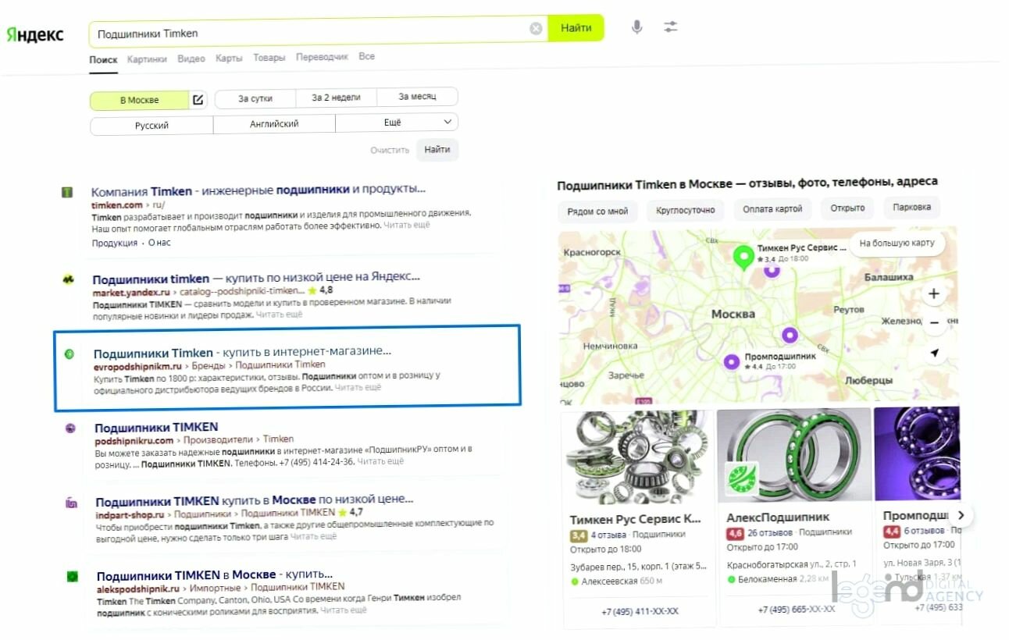The width and height of the screenshot is (1009, 640).
Task: Click the purple marker near Реутов
Action: pyautogui.click(x=790, y=336)
